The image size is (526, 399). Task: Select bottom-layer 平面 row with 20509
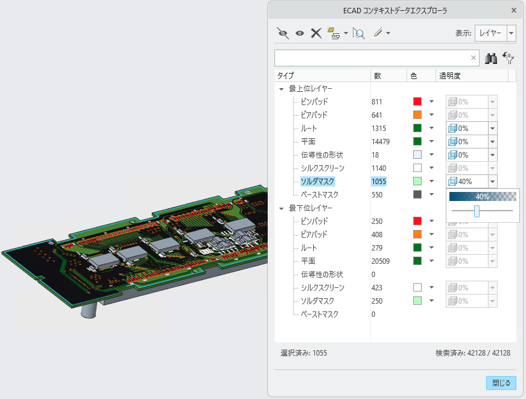tap(308, 261)
